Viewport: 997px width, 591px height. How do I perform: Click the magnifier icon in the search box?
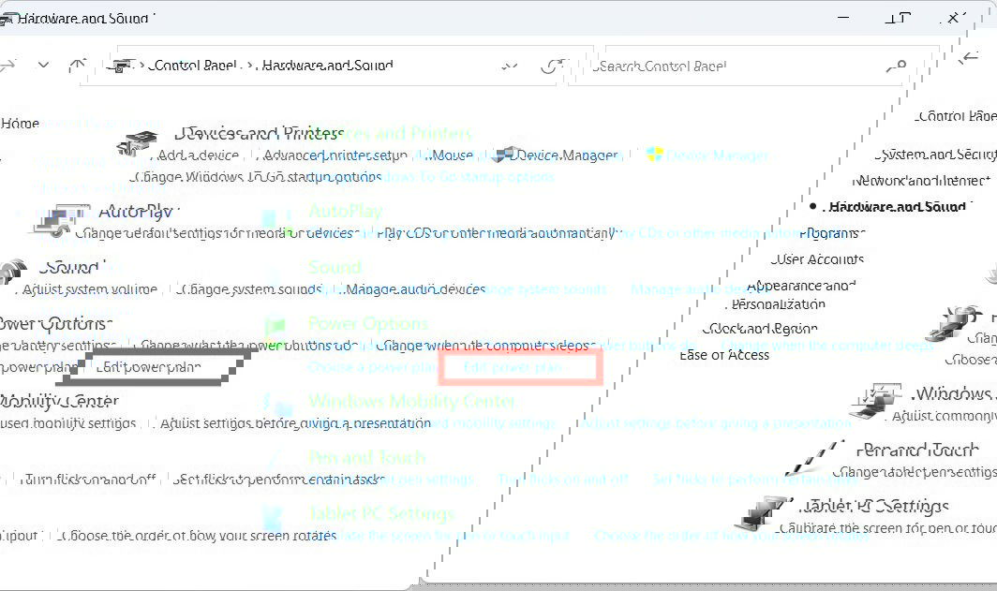[x=897, y=66]
